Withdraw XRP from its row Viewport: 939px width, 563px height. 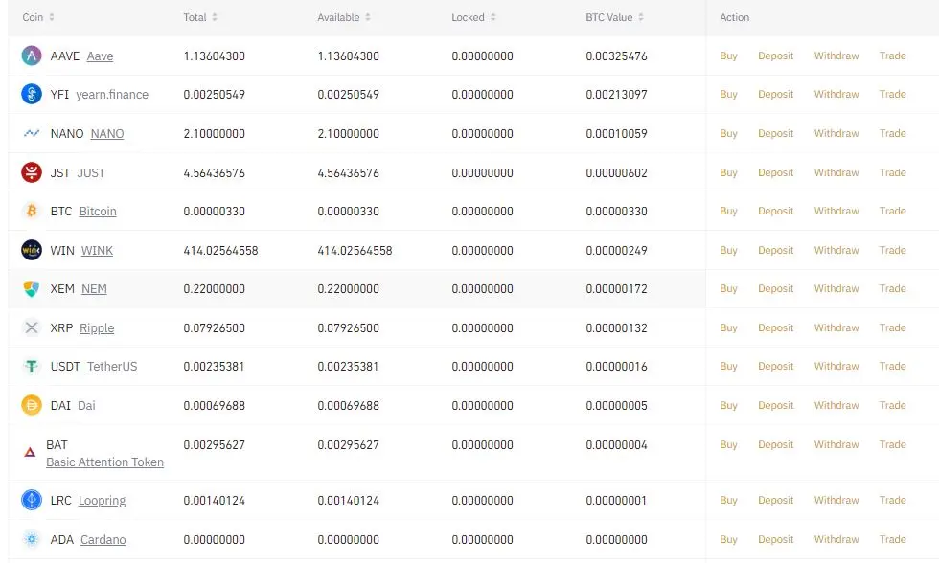[836, 327]
